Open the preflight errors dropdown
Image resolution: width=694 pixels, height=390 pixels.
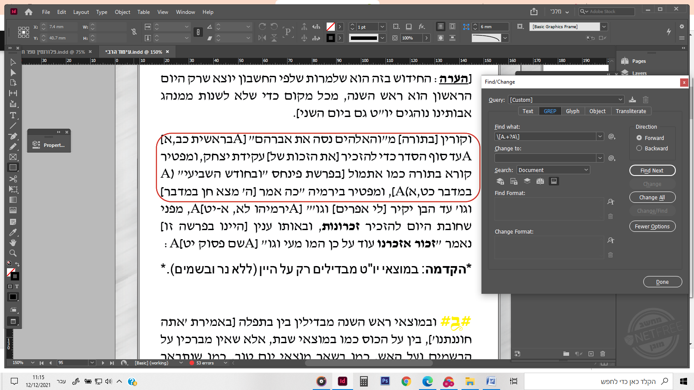pos(225,363)
